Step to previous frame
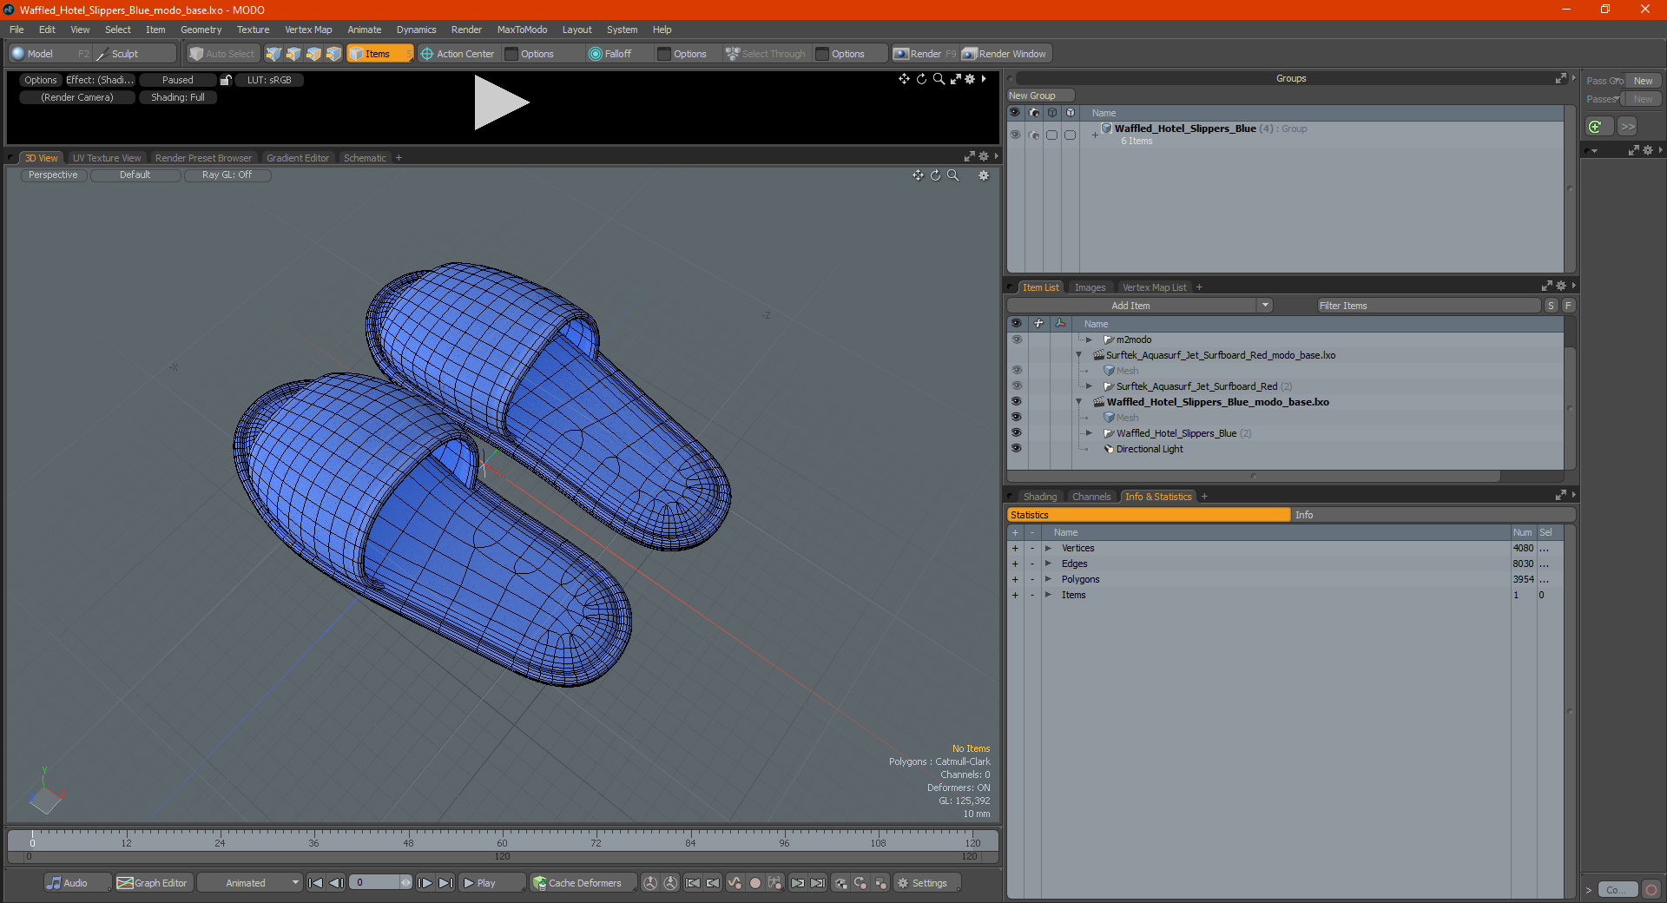 [x=336, y=883]
